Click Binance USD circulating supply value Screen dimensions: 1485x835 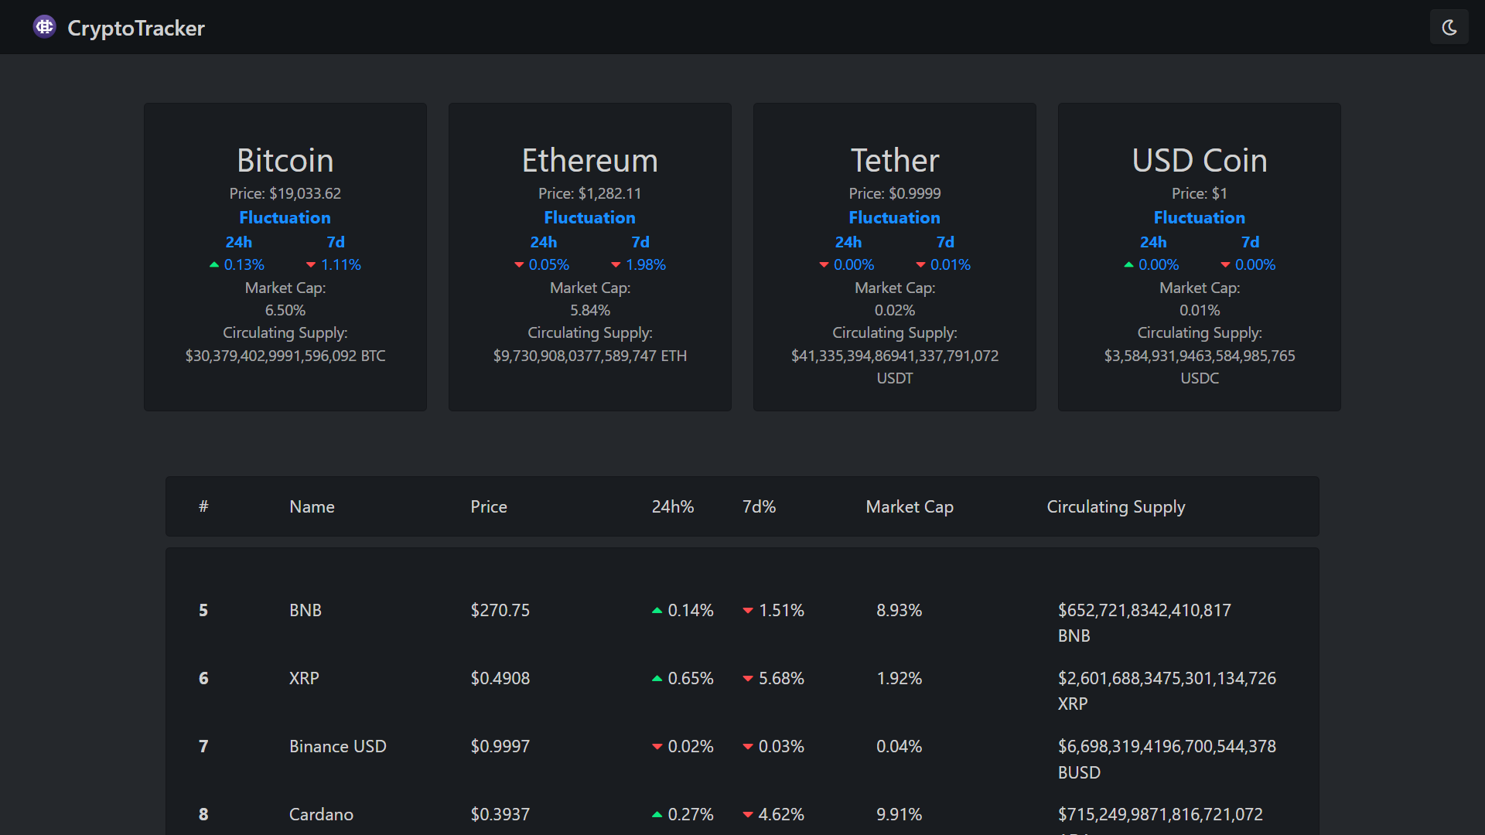coord(1167,758)
